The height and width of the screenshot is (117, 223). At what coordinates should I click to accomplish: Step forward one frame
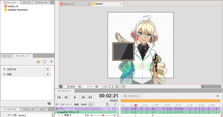click(83, 97)
